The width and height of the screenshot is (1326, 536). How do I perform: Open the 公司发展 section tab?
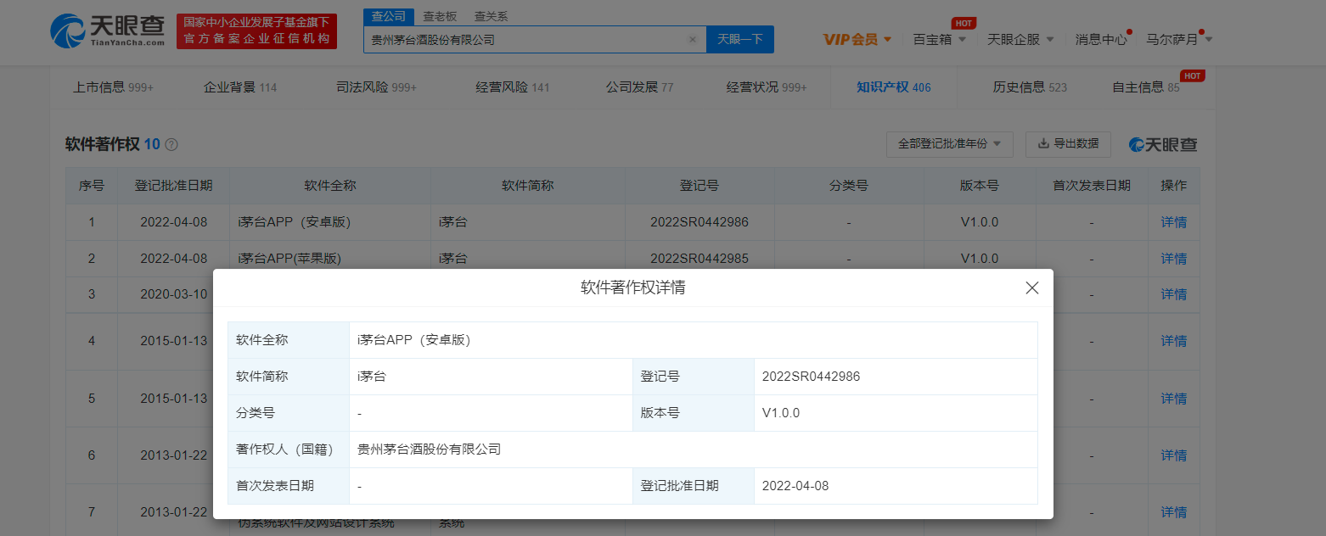click(639, 87)
